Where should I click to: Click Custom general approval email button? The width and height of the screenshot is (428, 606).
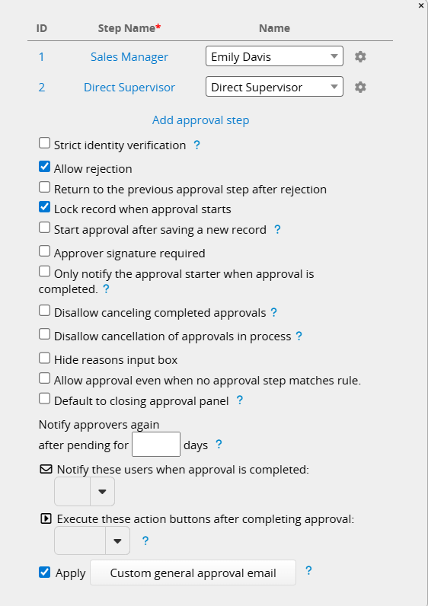point(193,573)
